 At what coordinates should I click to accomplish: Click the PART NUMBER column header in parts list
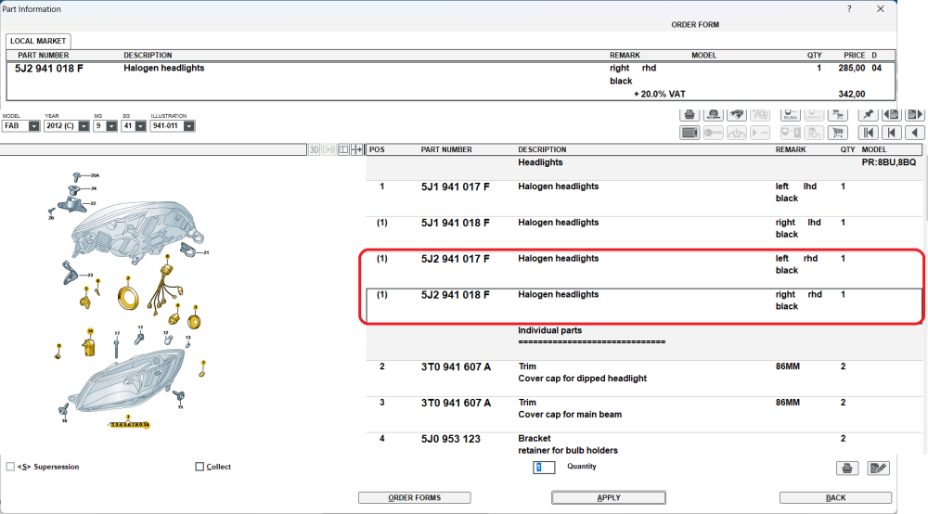[x=446, y=149]
